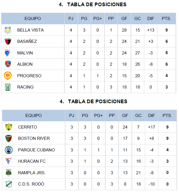
Task: Click the PTS. column header in second table
Action: [167, 116]
